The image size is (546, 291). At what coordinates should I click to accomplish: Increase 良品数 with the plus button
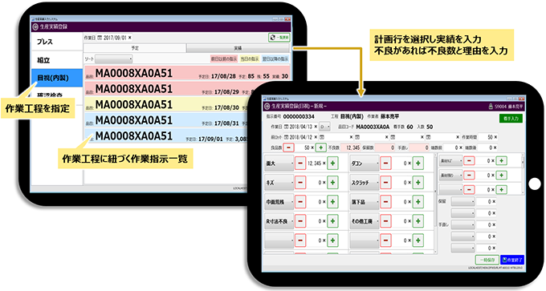click(x=320, y=148)
